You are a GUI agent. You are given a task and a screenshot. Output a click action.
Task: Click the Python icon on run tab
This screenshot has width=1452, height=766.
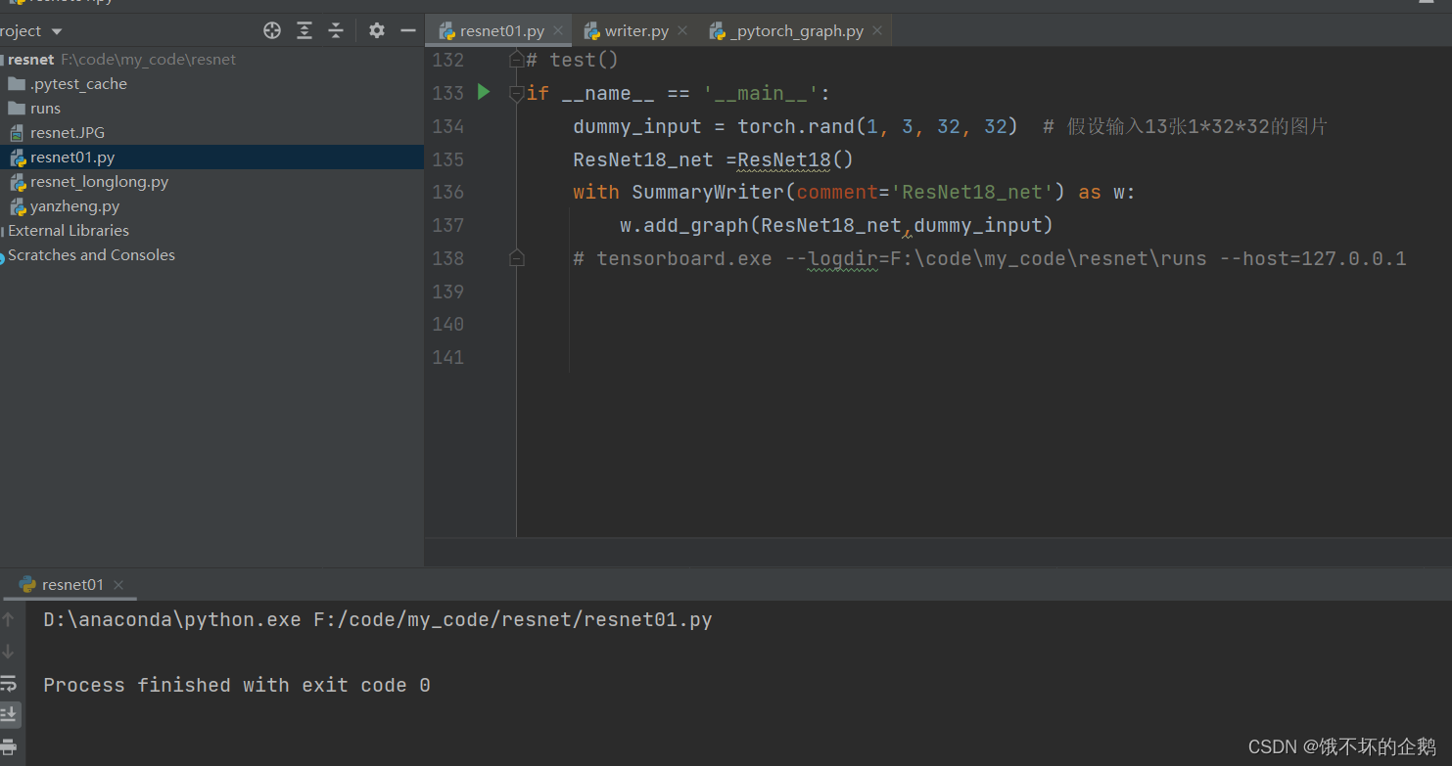[27, 584]
